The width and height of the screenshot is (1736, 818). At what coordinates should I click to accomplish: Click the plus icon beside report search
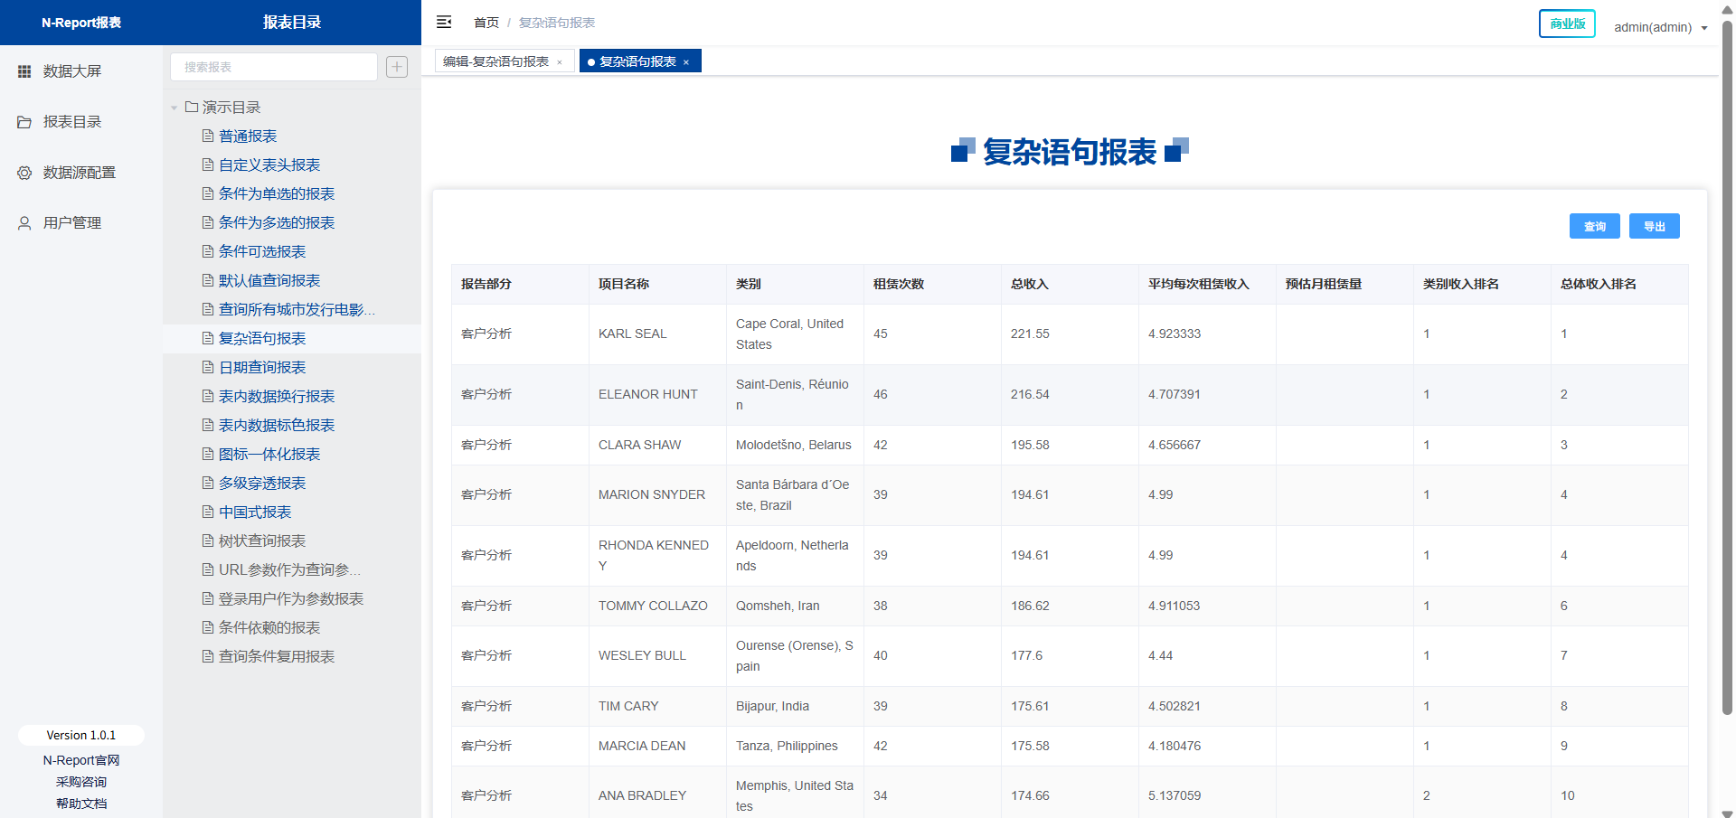pos(397,67)
